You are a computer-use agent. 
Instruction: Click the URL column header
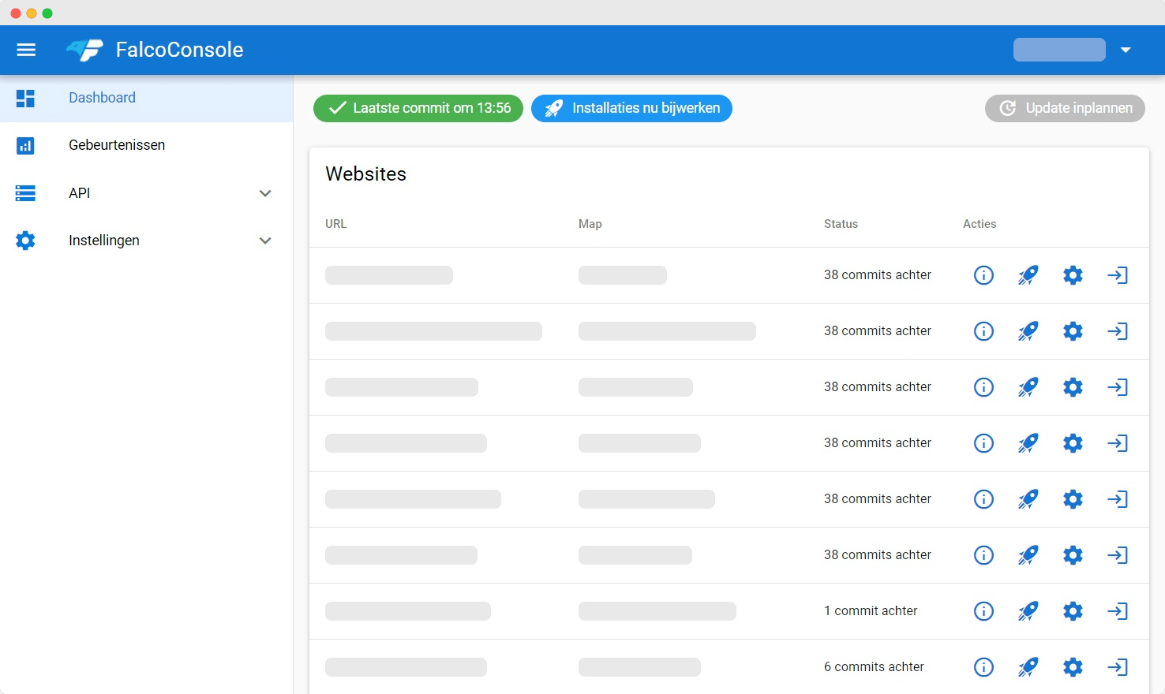click(x=335, y=224)
